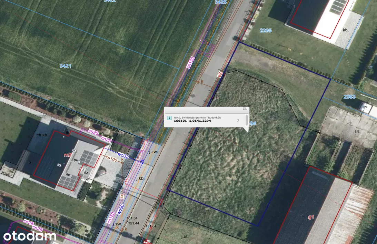Click the popup's vertical scrollbar
Viewport: 377px width, 244px height.
click(246, 120)
